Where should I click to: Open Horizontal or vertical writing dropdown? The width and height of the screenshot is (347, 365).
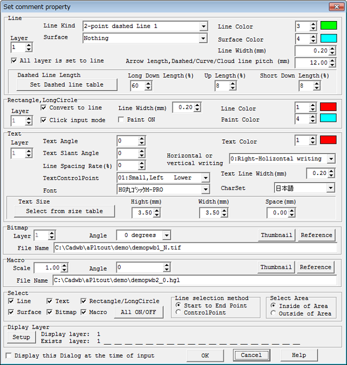(x=331, y=159)
